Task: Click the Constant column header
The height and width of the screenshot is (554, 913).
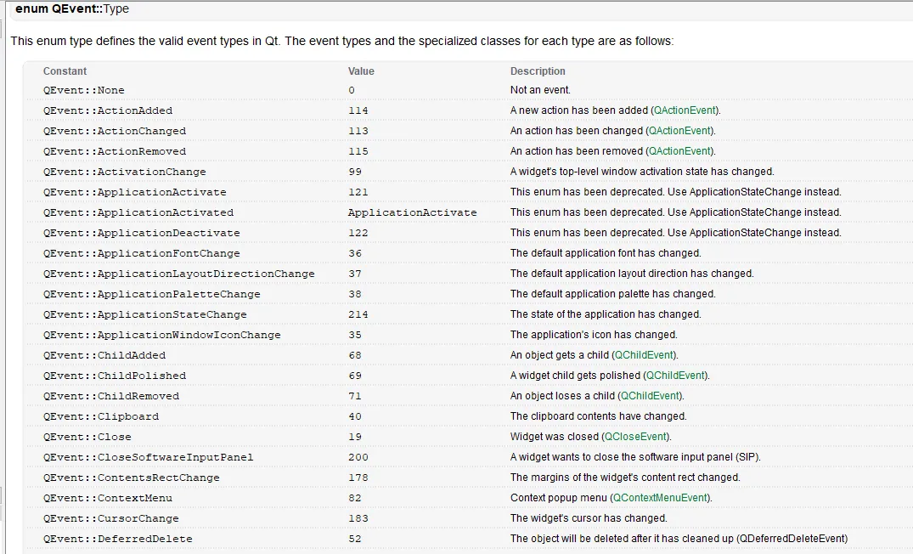Action: click(x=65, y=71)
